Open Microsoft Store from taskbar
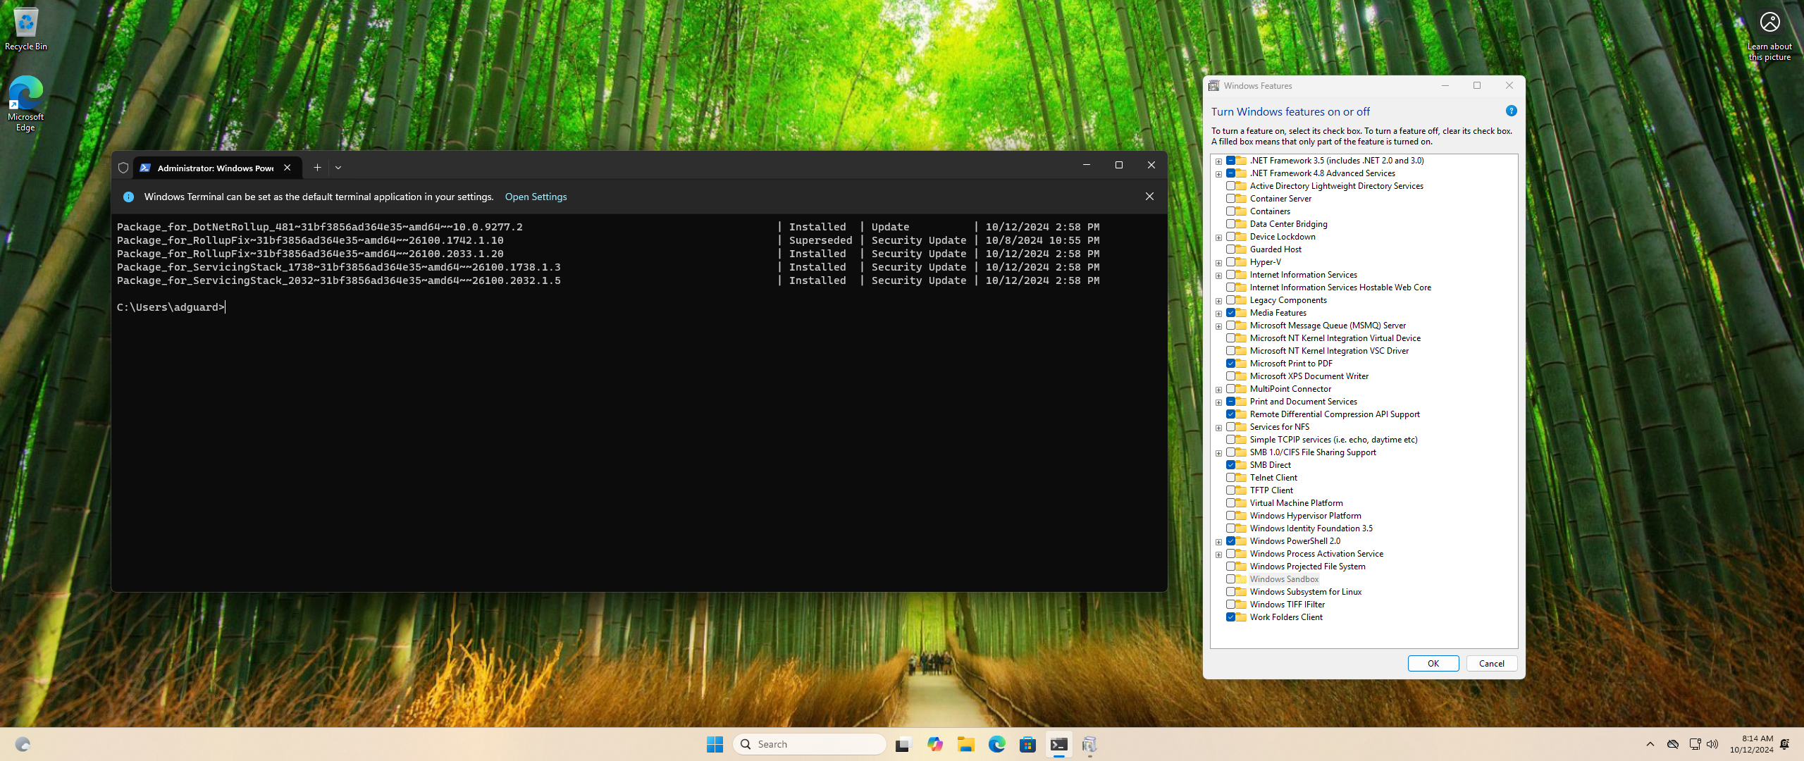The height and width of the screenshot is (761, 1804). [x=1027, y=744]
